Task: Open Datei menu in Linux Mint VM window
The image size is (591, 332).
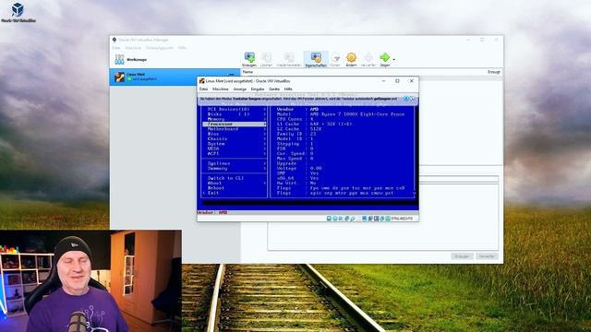Action: point(203,89)
